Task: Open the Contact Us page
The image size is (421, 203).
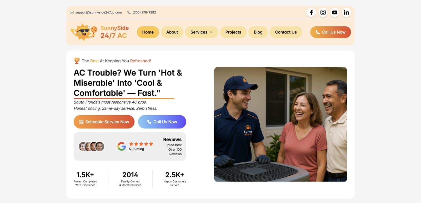Action: click(286, 32)
